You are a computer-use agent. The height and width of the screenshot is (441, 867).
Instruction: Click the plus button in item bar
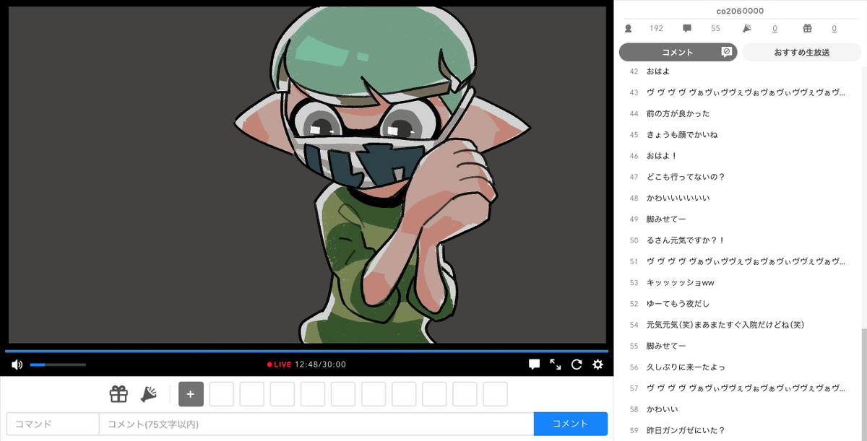tap(191, 394)
